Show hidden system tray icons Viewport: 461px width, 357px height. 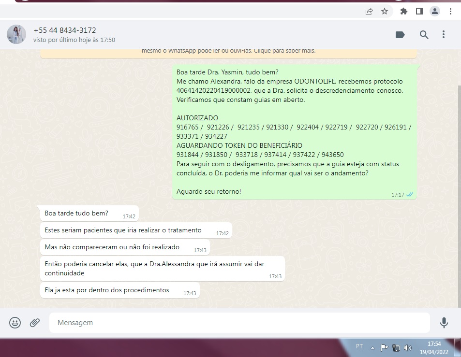372,347
